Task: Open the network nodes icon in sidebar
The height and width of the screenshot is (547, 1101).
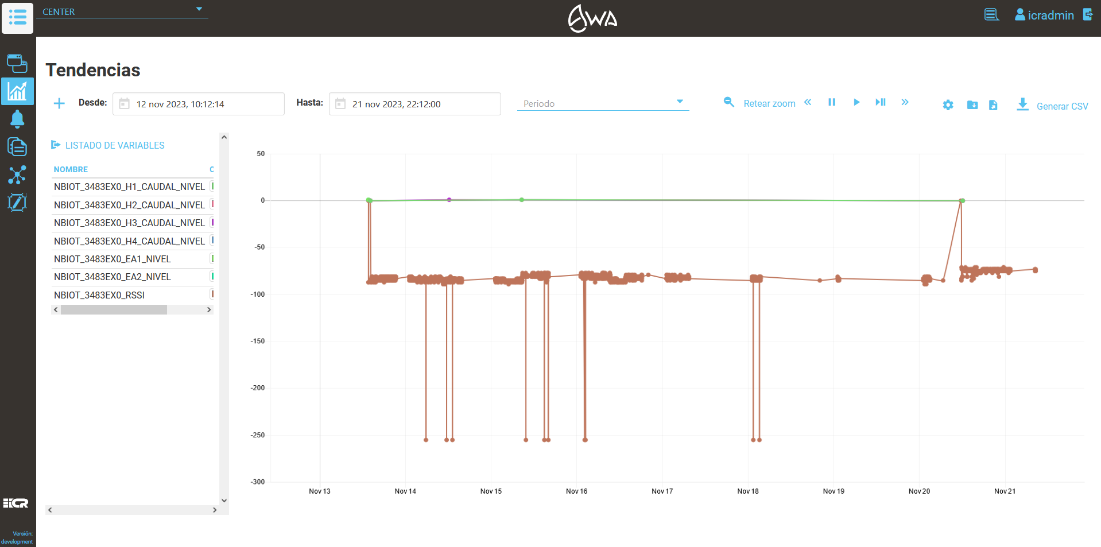Action: (17, 174)
